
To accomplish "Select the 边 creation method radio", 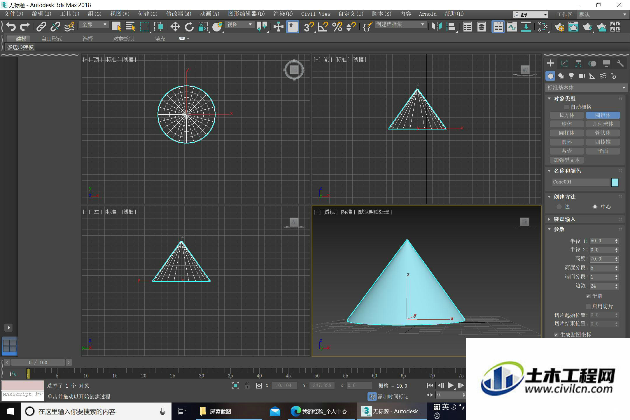I will click(x=559, y=207).
